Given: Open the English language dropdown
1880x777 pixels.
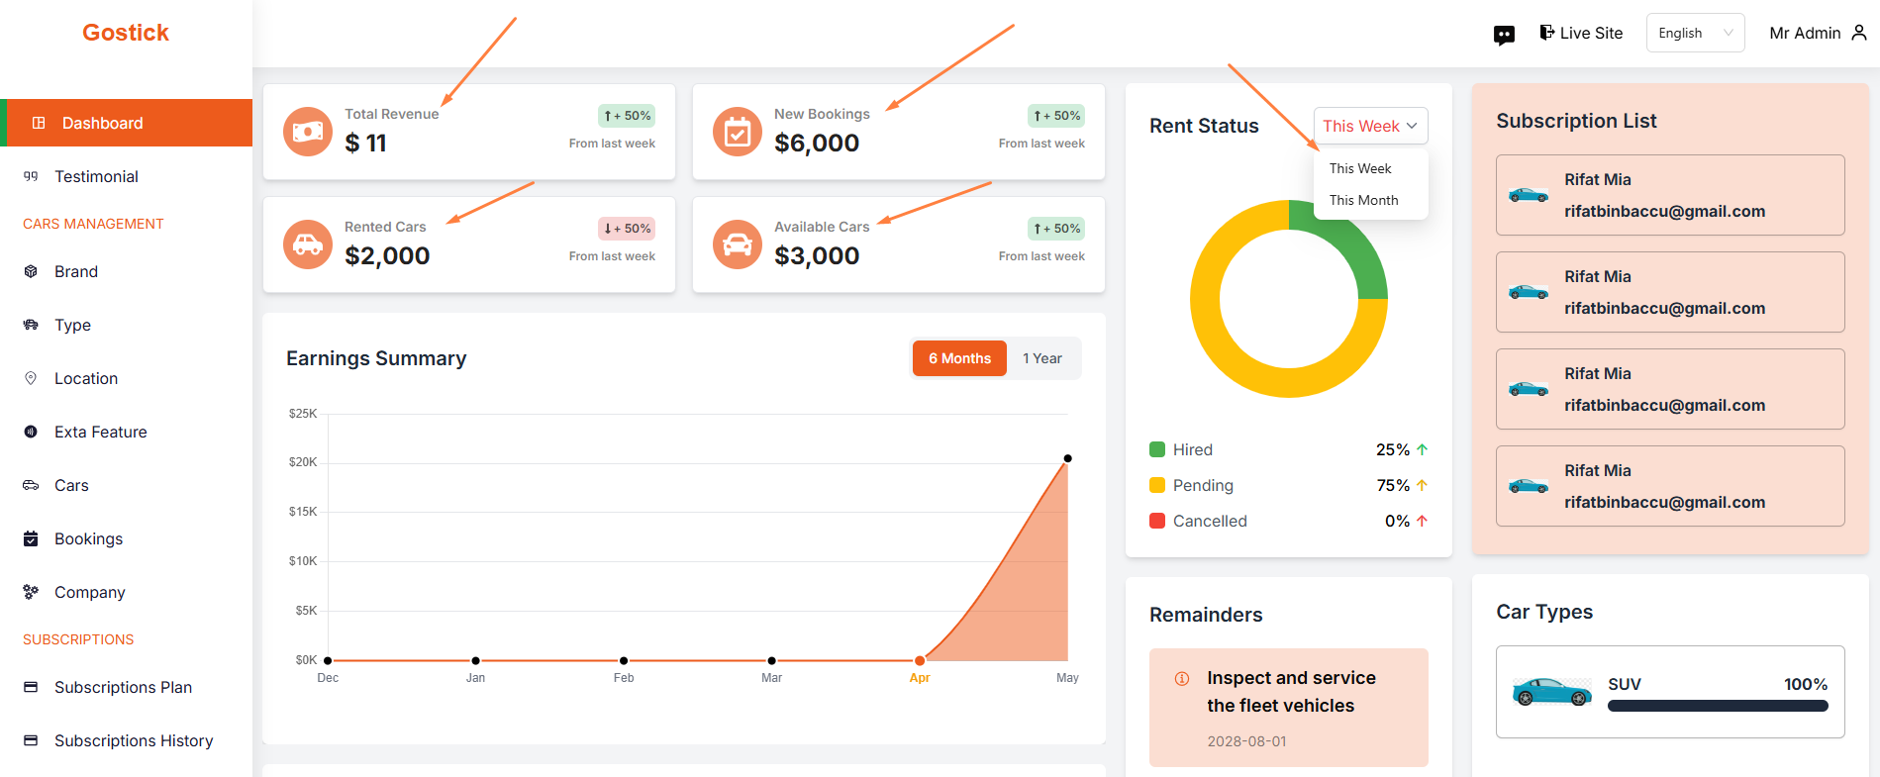Looking at the screenshot, I should (1695, 33).
